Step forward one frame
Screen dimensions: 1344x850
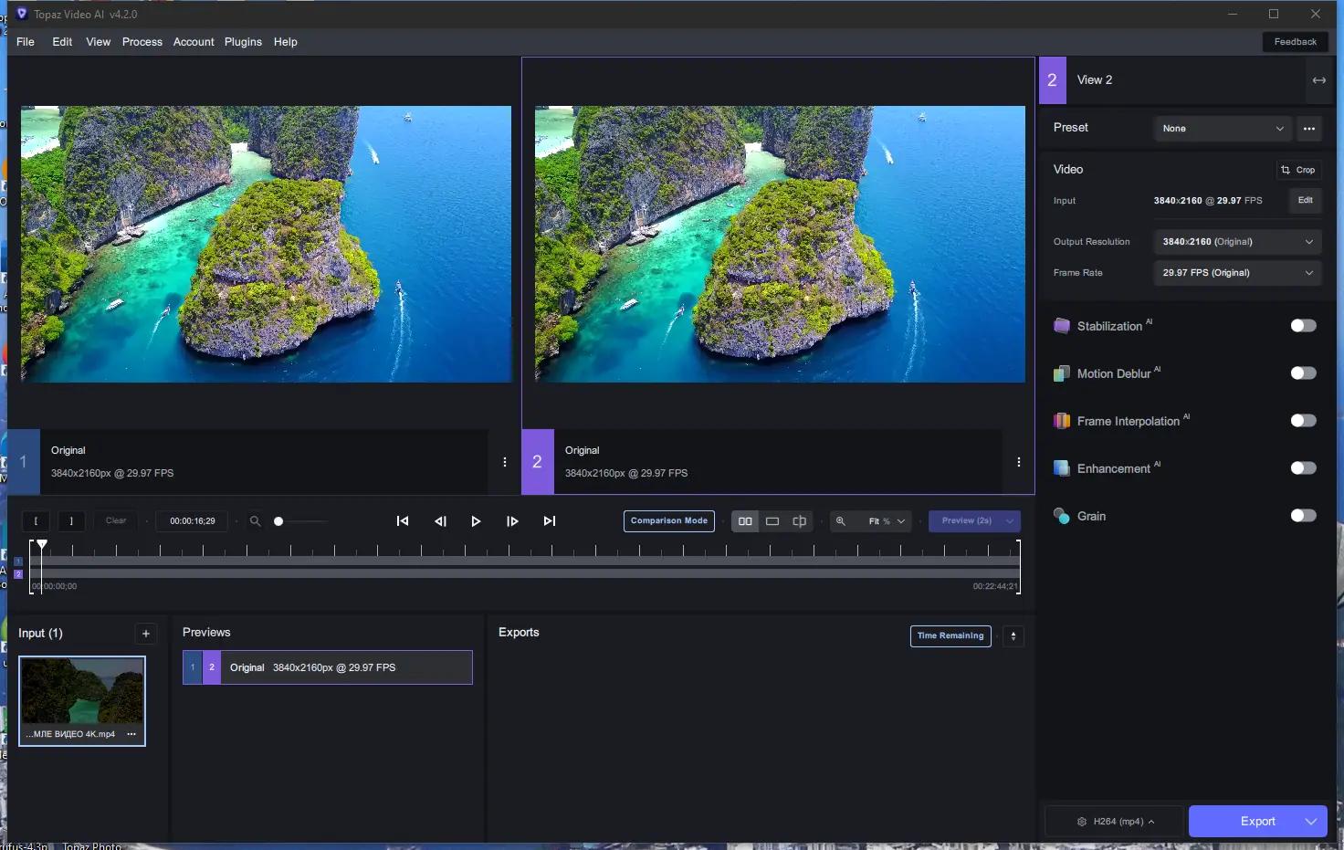click(x=512, y=521)
